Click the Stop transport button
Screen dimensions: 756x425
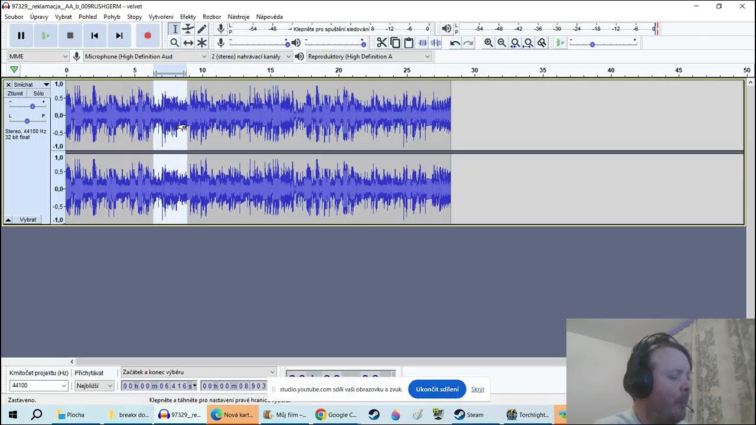coord(70,35)
